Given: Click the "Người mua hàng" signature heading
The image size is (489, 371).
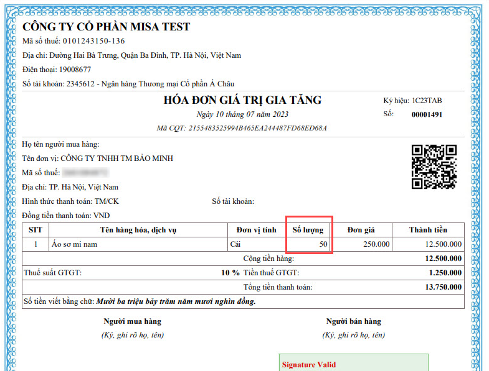Looking at the screenshot, I should (x=132, y=321).
